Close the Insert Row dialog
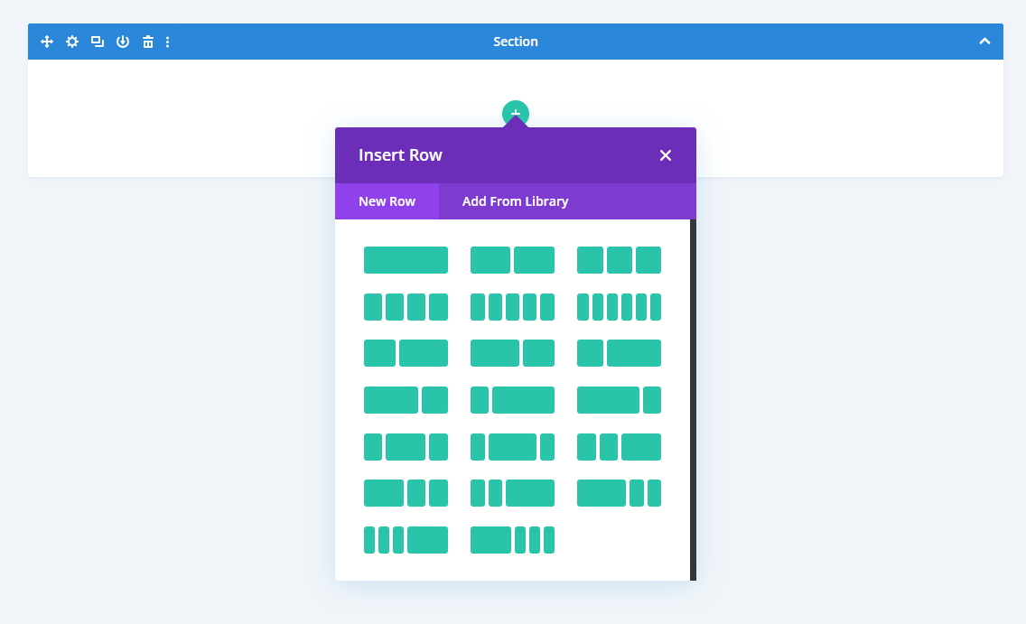 click(666, 155)
